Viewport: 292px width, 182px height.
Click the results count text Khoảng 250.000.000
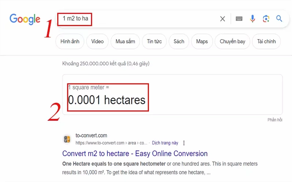pos(106,64)
